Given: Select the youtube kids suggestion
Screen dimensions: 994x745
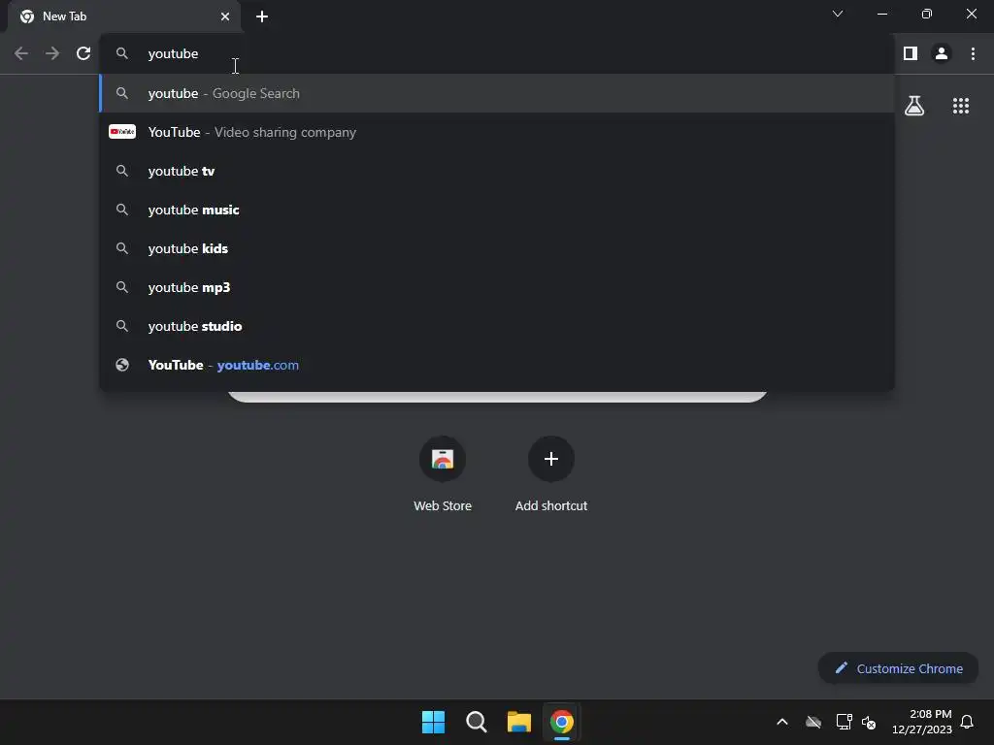Looking at the screenshot, I should (497, 248).
